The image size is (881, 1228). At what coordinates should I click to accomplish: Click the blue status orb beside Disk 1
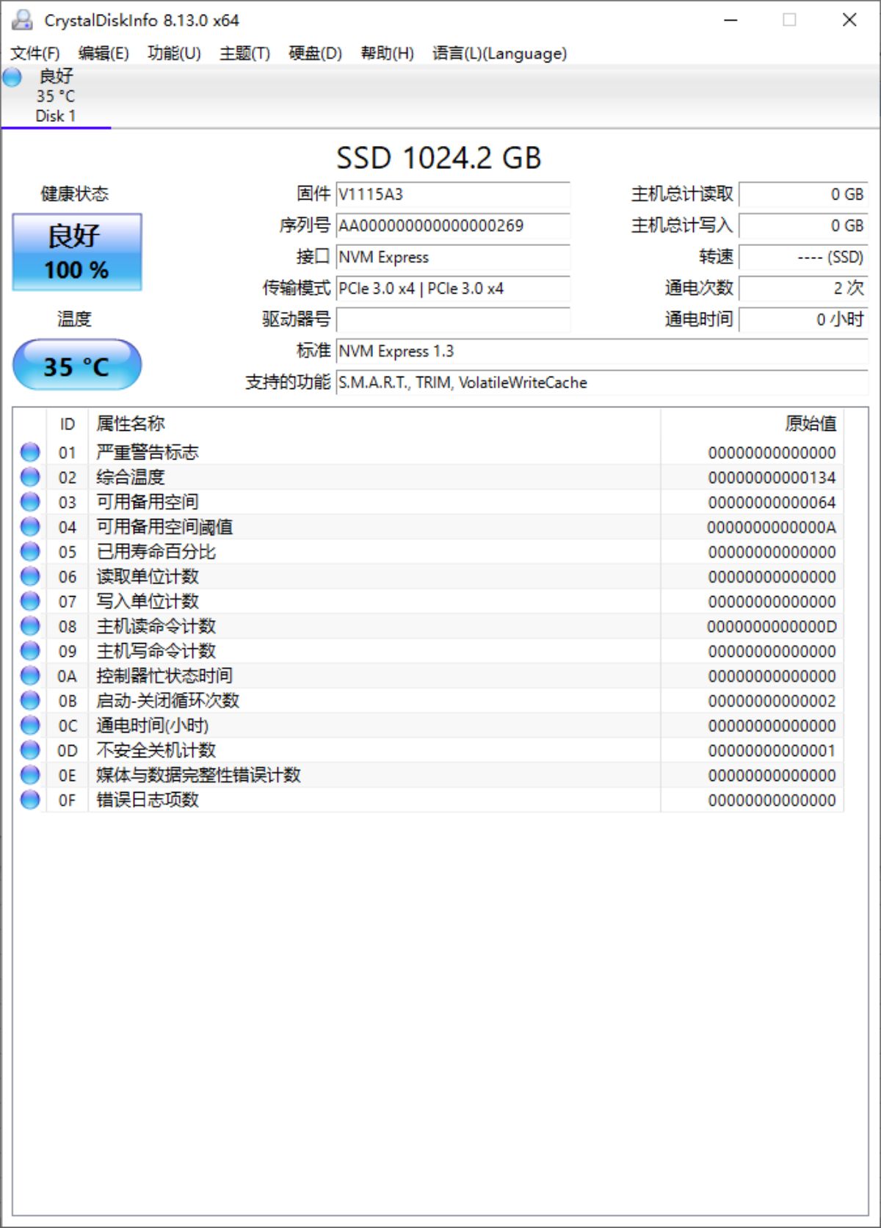[x=12, y=76]
